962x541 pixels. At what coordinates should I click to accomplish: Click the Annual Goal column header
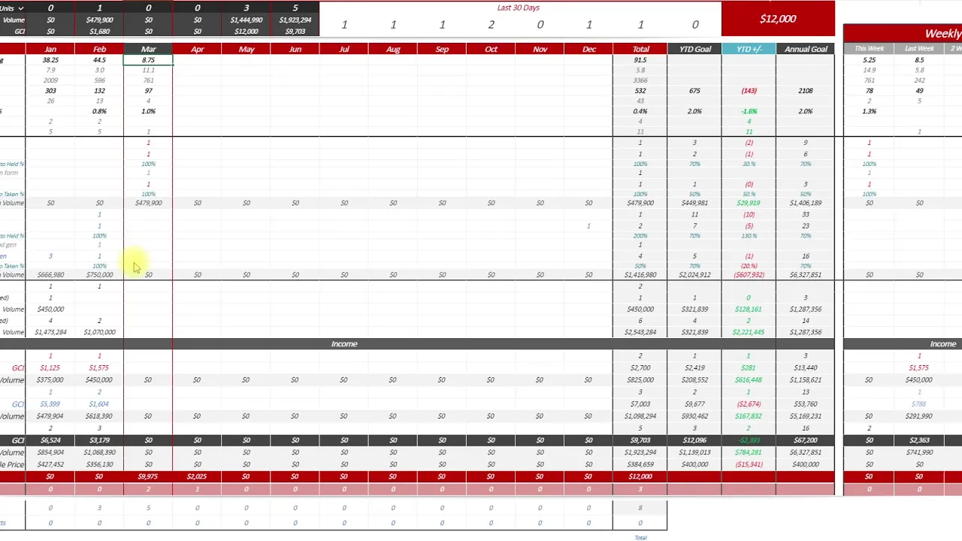[806, 50]
